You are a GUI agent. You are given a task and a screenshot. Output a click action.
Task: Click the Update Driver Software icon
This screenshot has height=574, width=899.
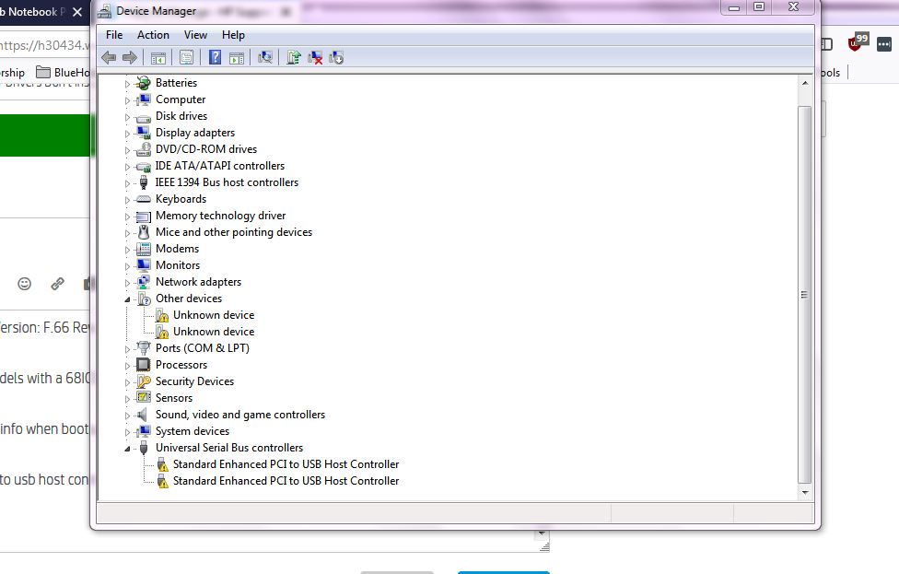[x=294, y=57]
